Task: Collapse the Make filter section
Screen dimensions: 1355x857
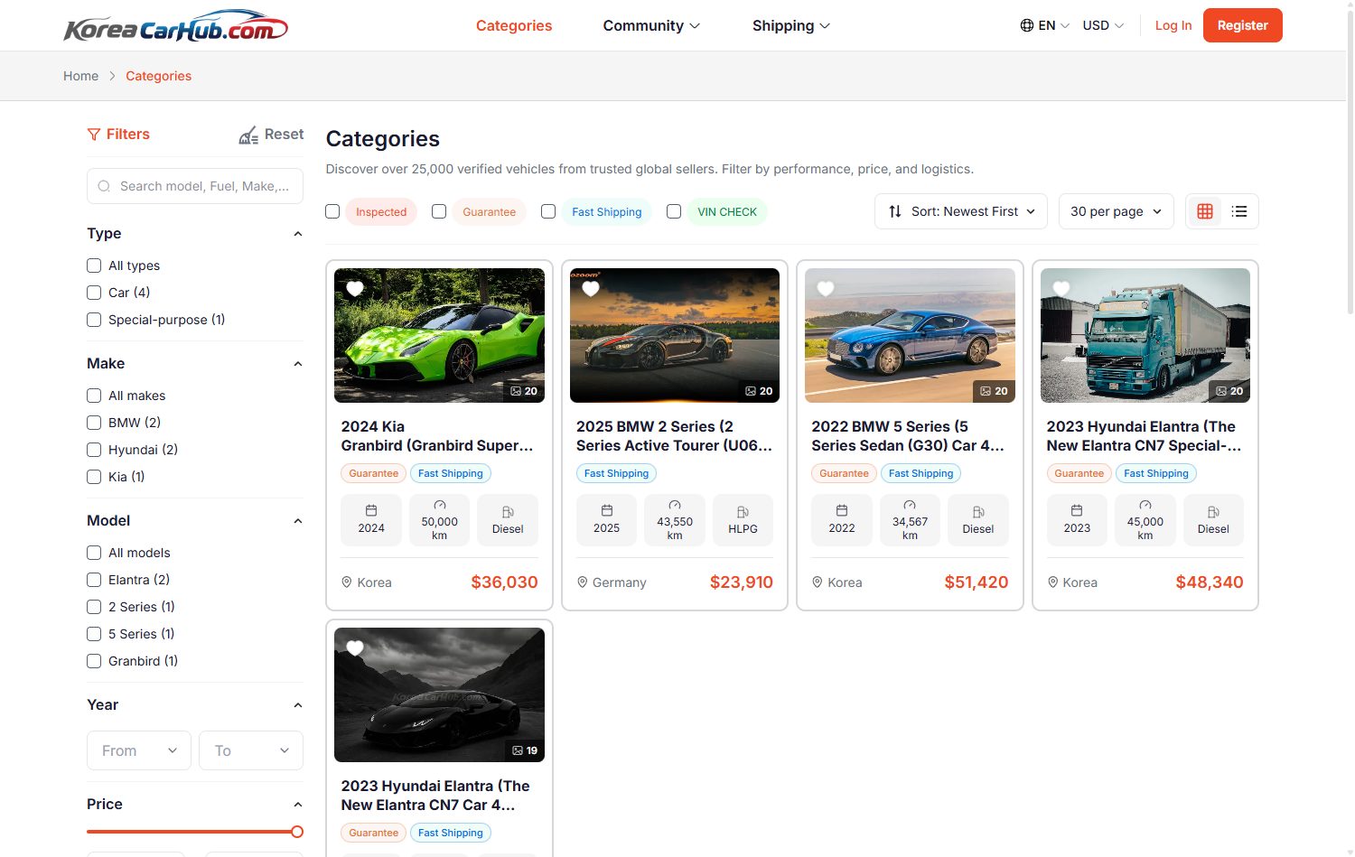Action: pyautogui.click(x=298, y=364)
